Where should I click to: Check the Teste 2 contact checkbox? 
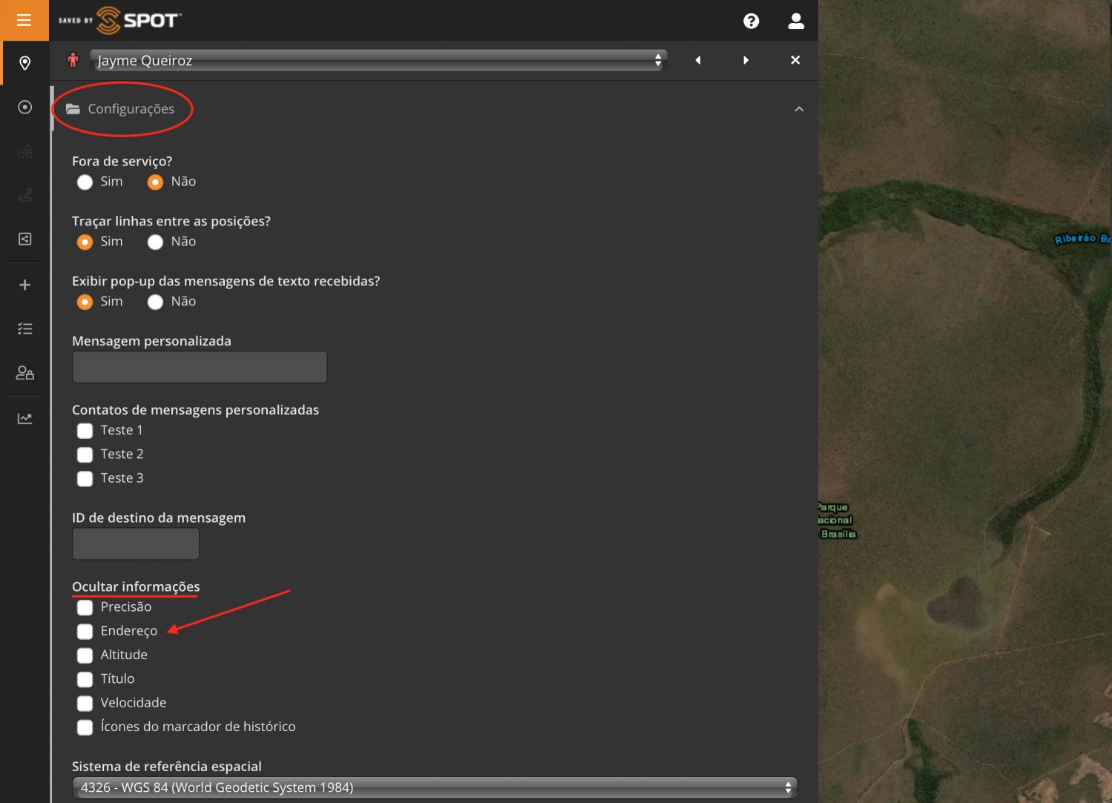(85, 455)
